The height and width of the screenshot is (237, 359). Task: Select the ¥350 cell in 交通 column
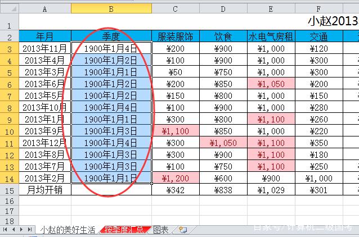pyautogui.click(x=319, y=143)
